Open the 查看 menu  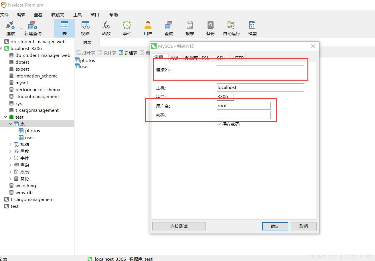coord(38,15)
